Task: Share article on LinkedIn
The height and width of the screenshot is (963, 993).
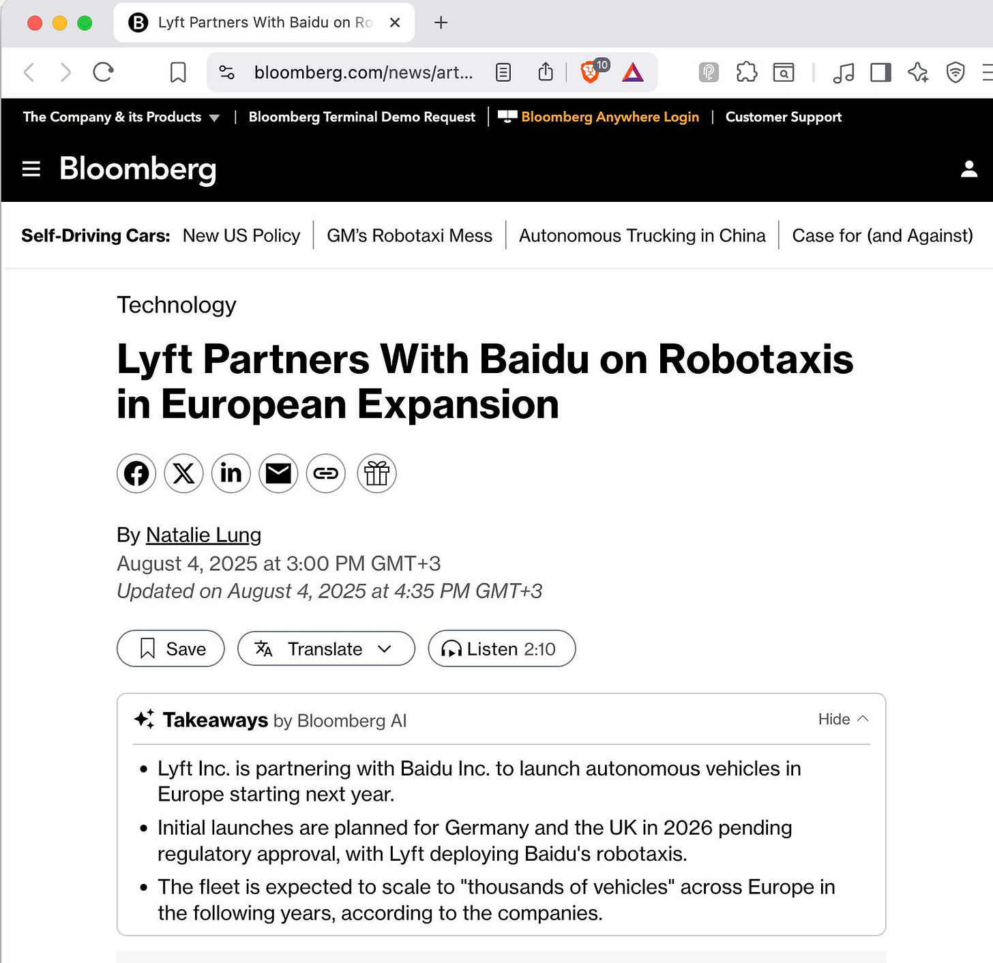Action: tap(231, 473)
